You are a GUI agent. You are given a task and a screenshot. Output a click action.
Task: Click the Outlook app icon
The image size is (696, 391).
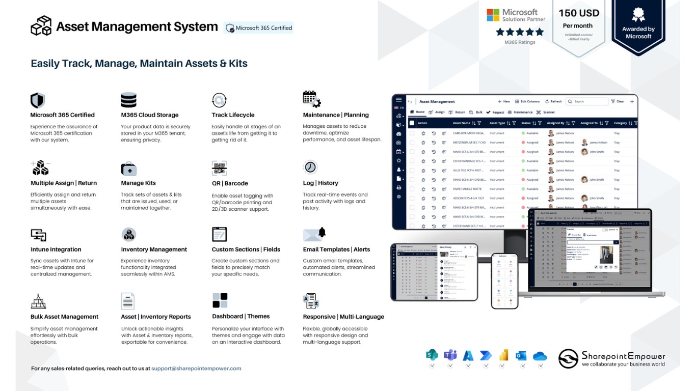(521, 355)
